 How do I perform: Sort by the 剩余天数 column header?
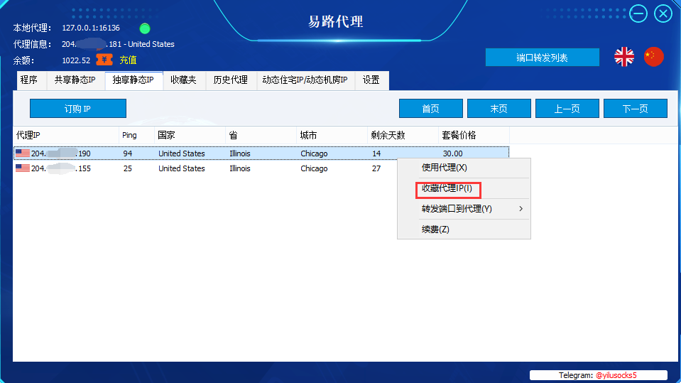(403, 135)
